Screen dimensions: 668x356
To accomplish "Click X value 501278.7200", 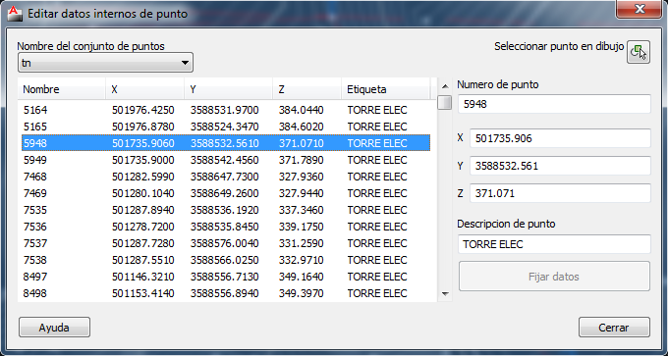I will pyautogui.click(x=143, y=227).
